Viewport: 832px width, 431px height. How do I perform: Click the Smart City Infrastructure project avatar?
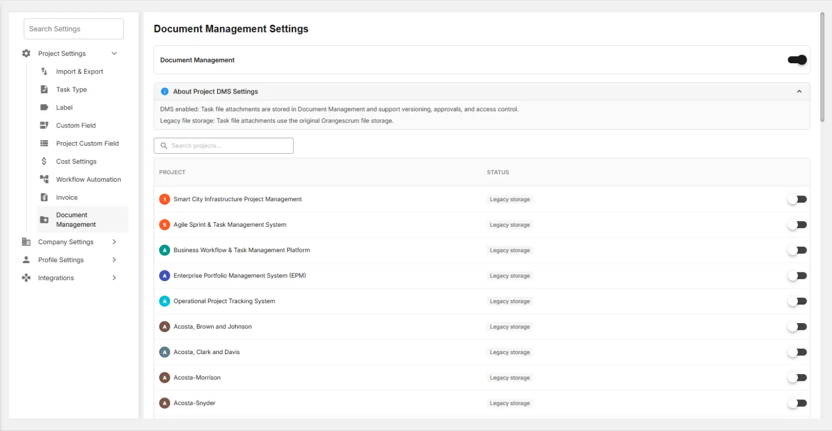pos(165,199)
